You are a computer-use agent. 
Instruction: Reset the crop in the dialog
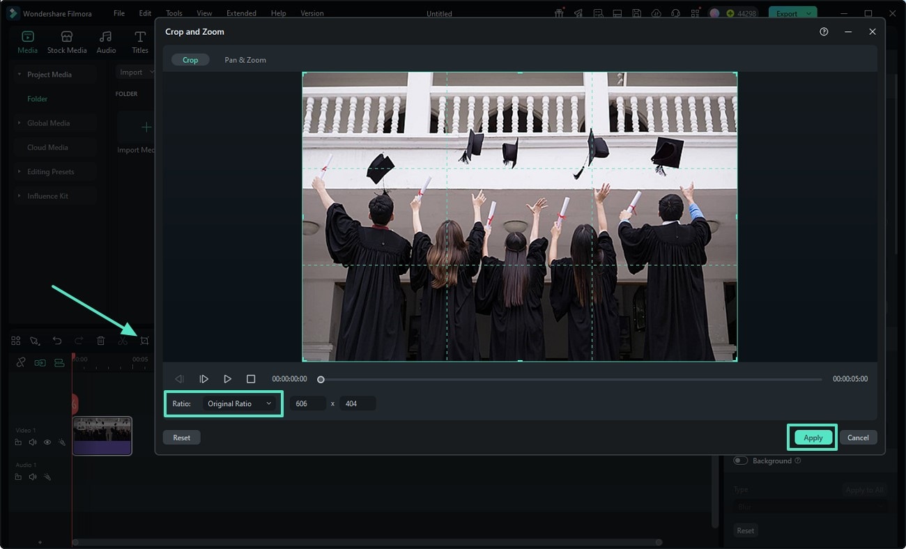182,438
